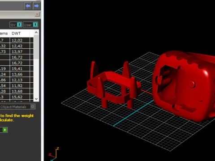
Task: Select the 12,42 DWT cell
Action: pos(20,46)
